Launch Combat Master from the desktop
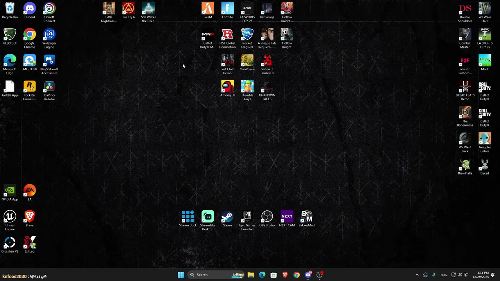The height and width of the screenshot is (281, 500). coord(465,39)
